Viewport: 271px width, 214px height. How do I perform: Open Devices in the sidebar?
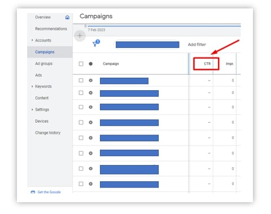tap(42, 121)
